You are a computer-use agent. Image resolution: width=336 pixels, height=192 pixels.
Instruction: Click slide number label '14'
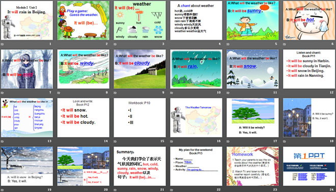coord(106,141)
